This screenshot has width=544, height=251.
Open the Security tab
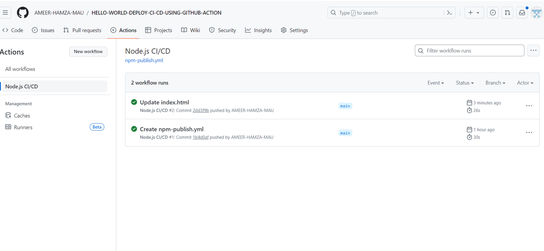[x=222, y=30]
